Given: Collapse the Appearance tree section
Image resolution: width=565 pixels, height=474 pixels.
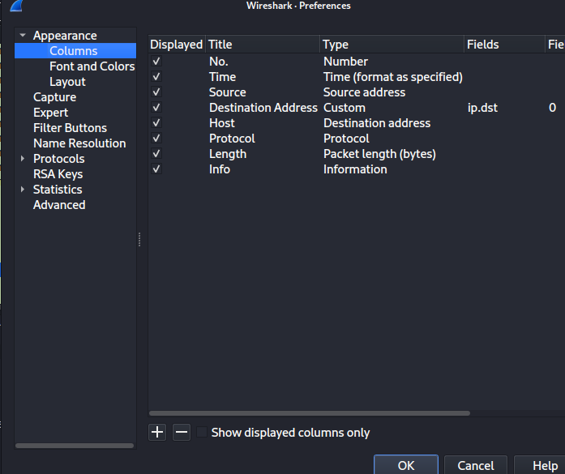Looking at the screenshot, I should click(23, 36).
